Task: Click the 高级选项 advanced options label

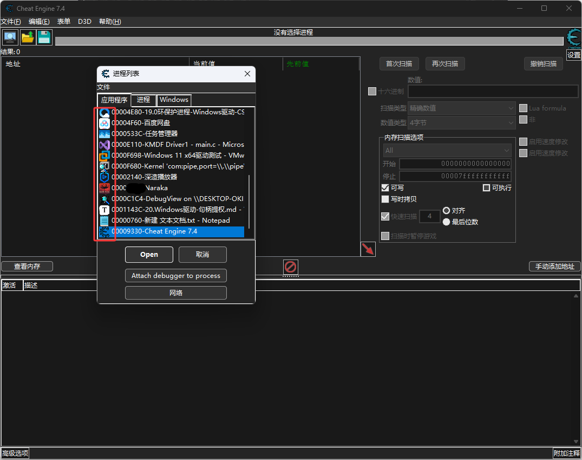Action: 15,453
